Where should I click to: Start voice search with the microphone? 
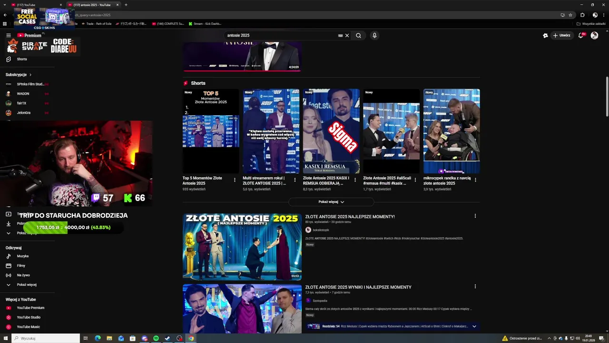click(374, 35)
